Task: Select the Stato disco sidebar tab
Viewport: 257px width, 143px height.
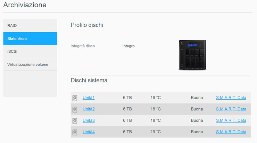Action: [30, 39]
